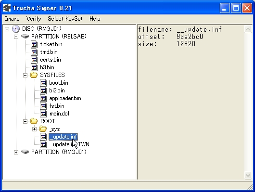The height and width of the screenshot is (192, 255).
Task: Select h3.bin in the tree
Action: [47, 67]
